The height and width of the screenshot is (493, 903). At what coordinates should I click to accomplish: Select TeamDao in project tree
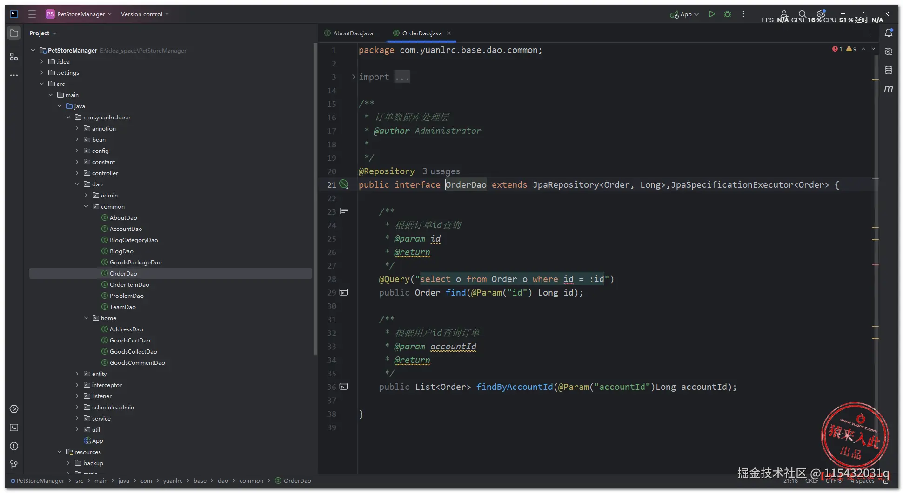click(x=118, y=307)
